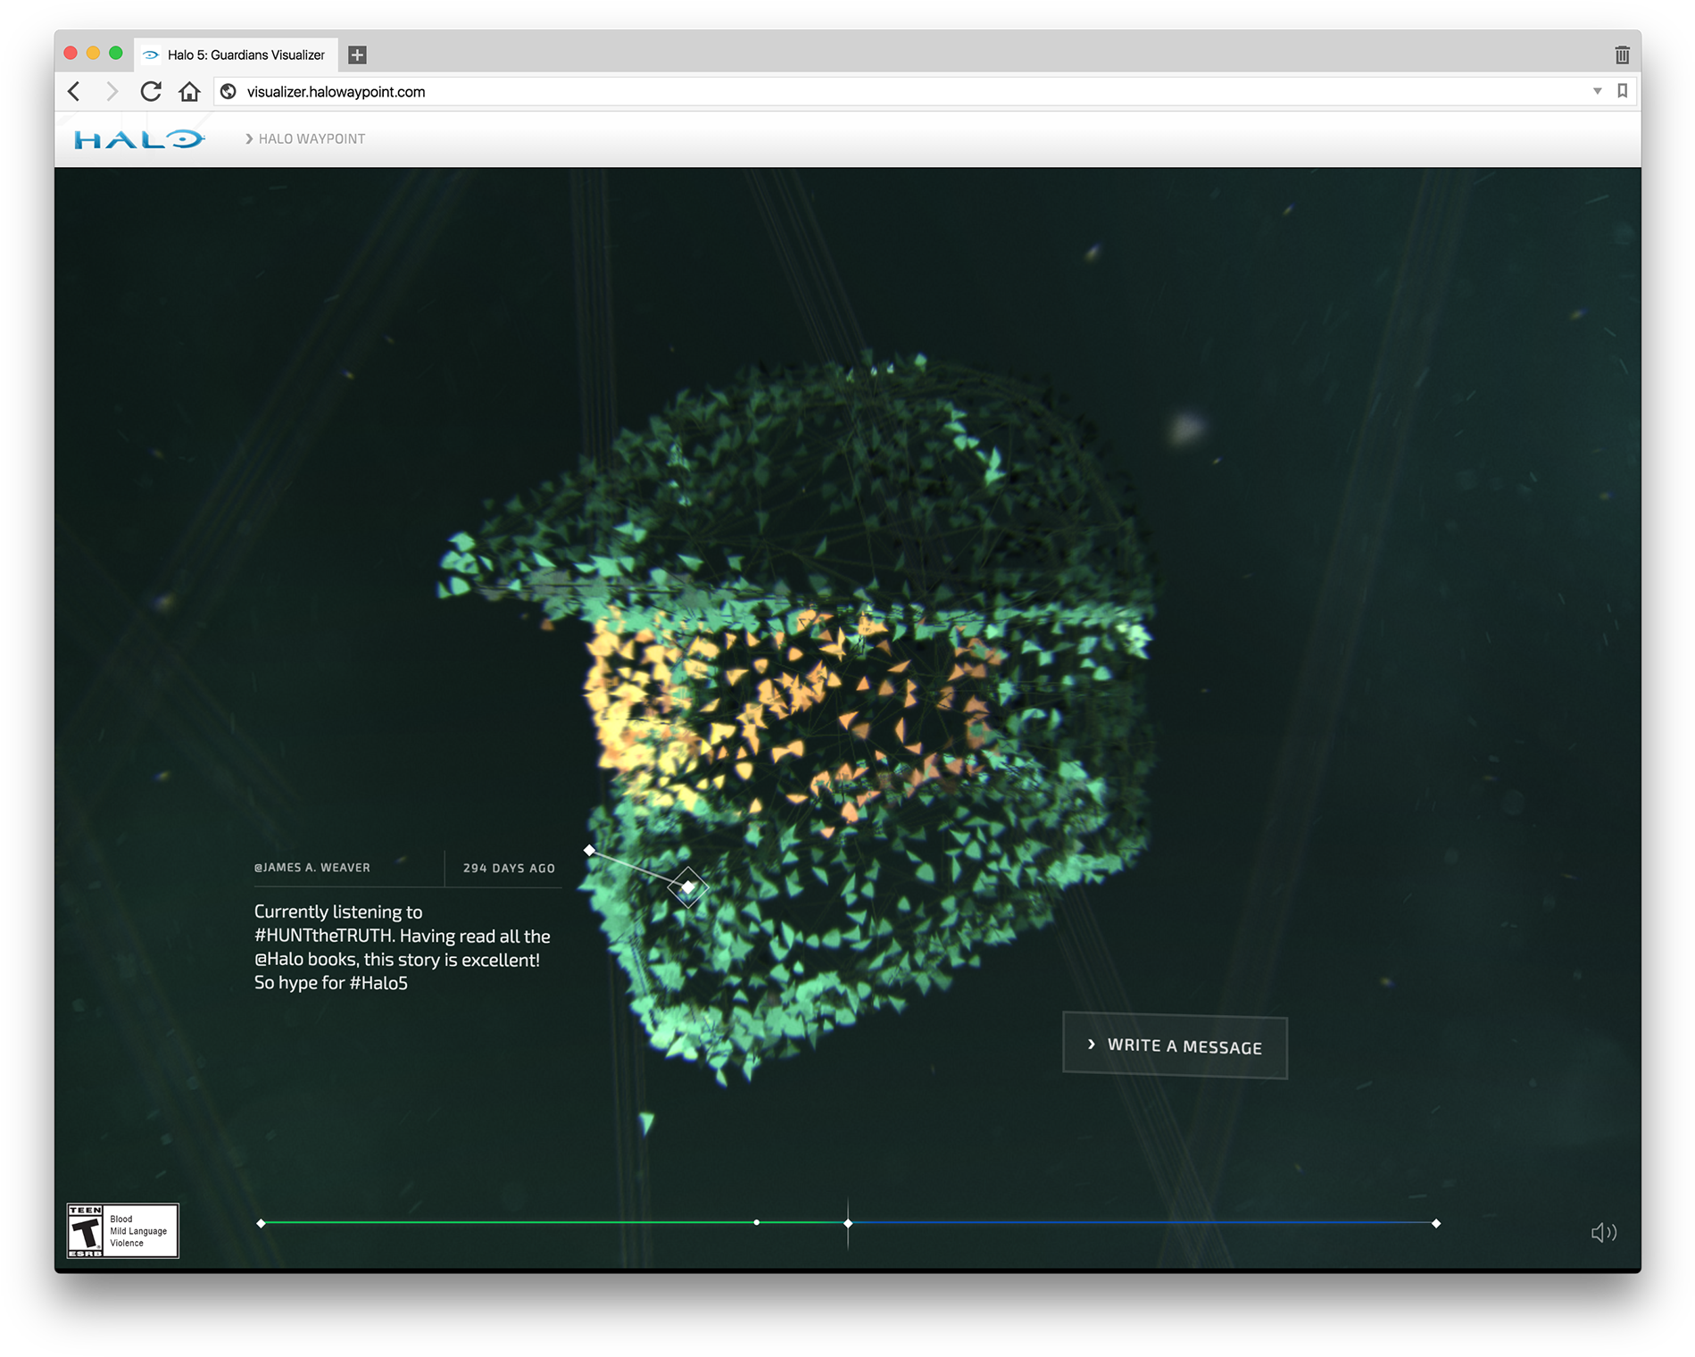Expand the address bar dropdown arrow

[x=1597, y=91]
